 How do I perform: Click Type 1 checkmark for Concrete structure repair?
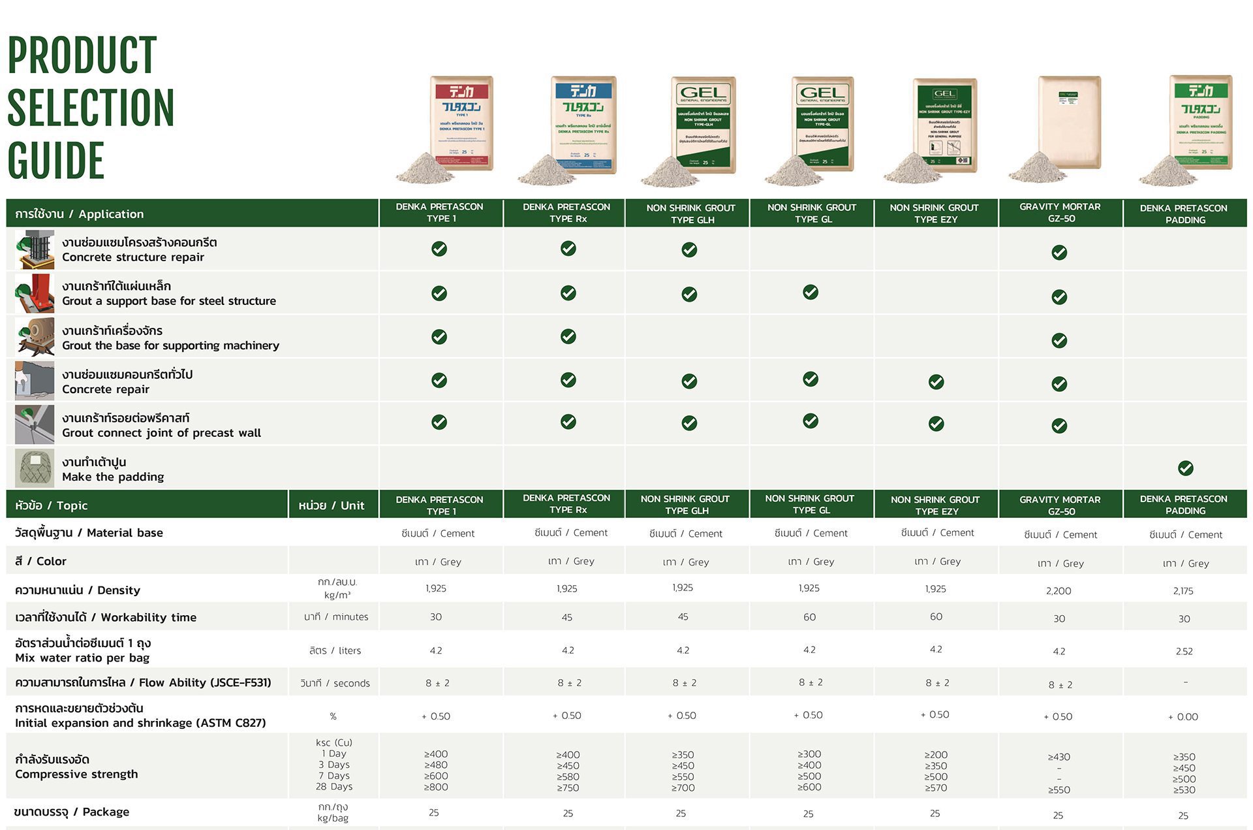[439, 249]
